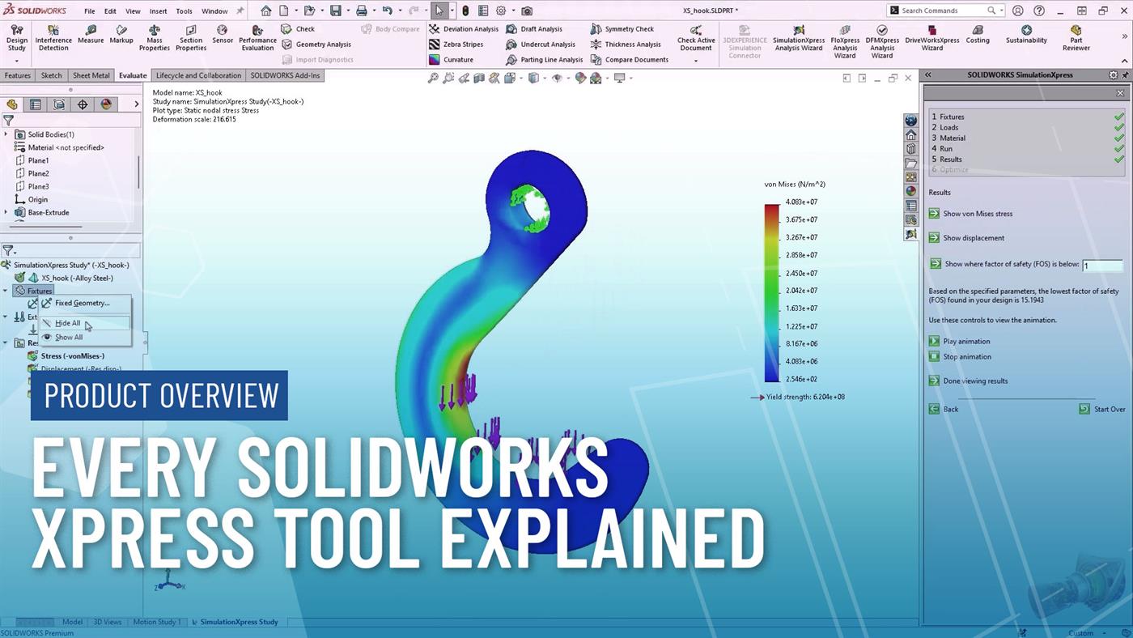The height and width of the screenshot is (638, 1133).
Task: Click the Zoom to Fit icon
Action: (x=433, y=79)
